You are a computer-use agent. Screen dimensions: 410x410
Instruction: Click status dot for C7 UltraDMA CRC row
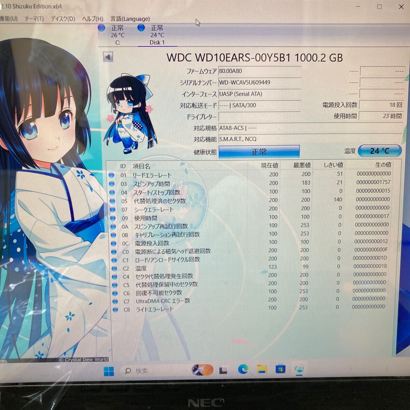tap(115, 301)
